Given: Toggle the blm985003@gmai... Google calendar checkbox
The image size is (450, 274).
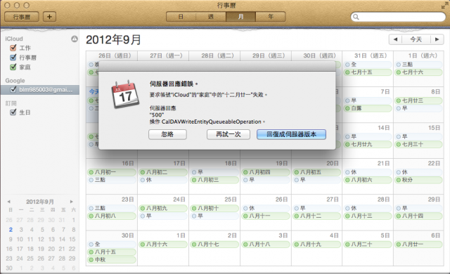Looking at the screenshot, I should tap(13, 90).
